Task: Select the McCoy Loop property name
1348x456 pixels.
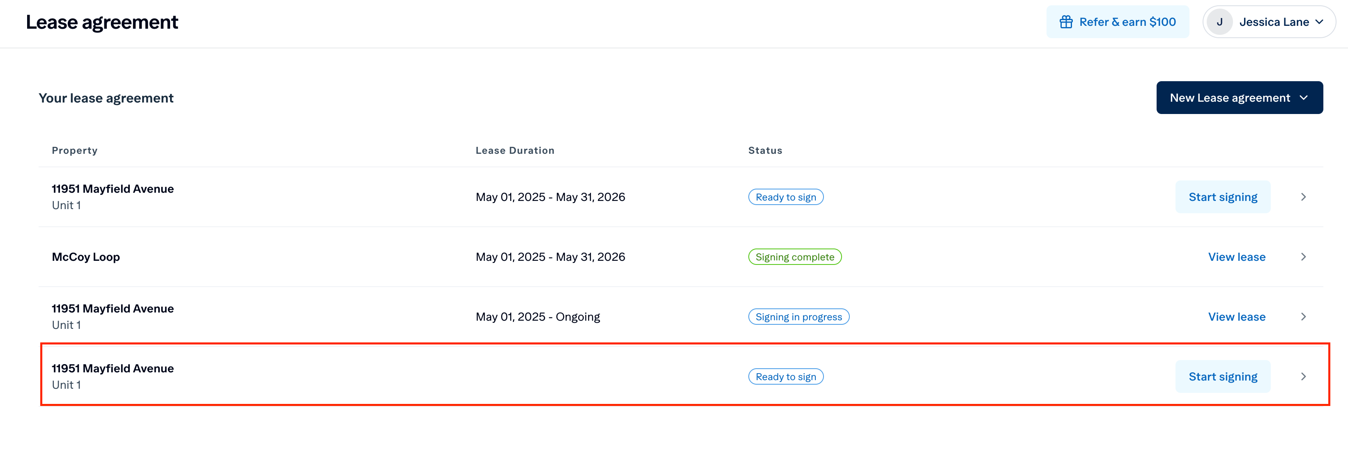Action: point(86,257)
